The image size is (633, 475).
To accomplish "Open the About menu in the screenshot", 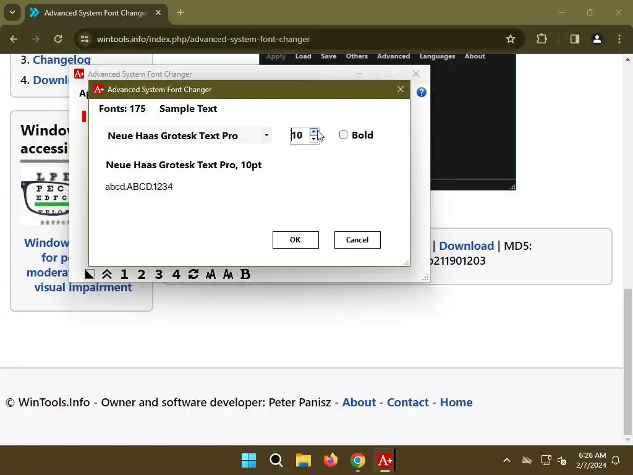I will pyautogui.click(x=475, y=56).
